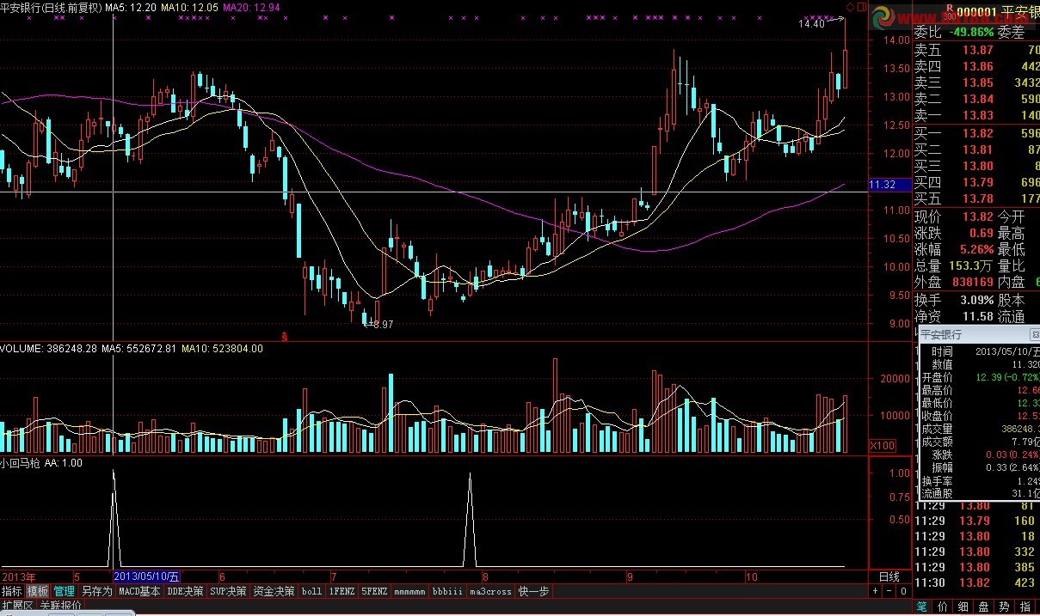Switch to the DDE决策 indicator tab
Image resolution: width=1040 pixels, height=616 pixels.
click(x=186, y=591)
